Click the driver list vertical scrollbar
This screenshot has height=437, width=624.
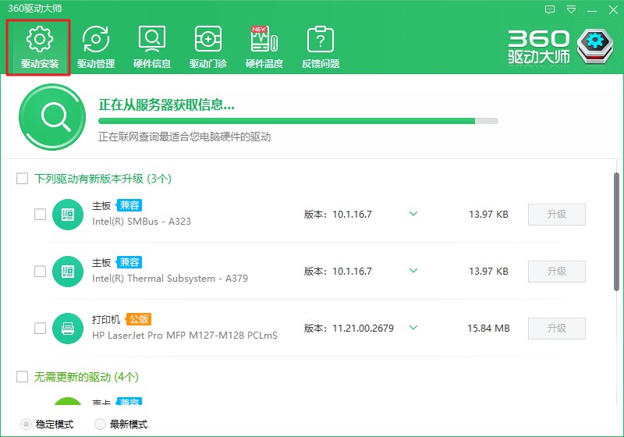click(616, 232)
